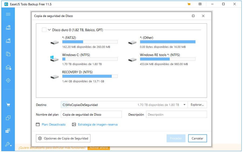Click the Opciones de Copia de Seguridad button
This screenshot has width=243, height=152.
[63, 138]
